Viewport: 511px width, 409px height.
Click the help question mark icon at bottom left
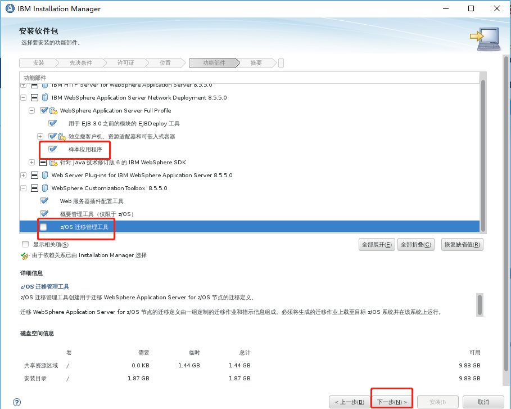tap(16, 402)
